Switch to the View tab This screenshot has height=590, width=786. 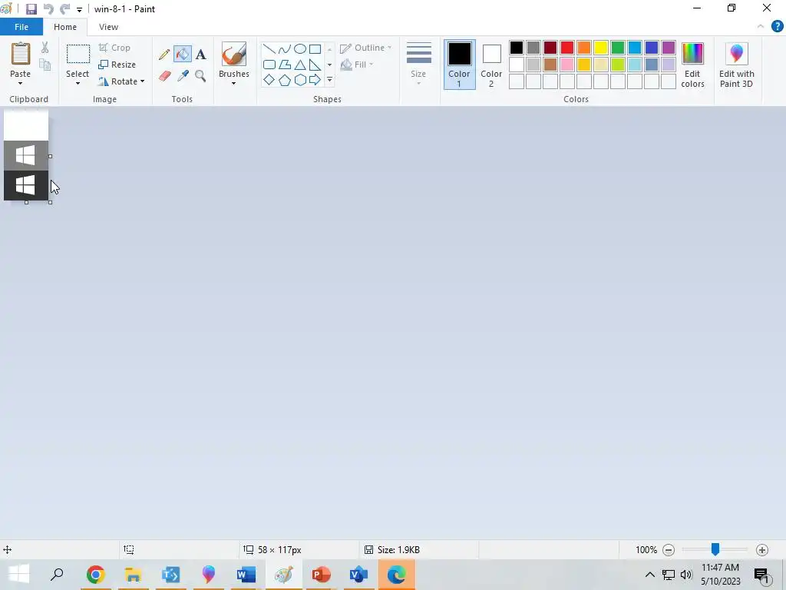pyautogui.click(x=108, y=27)
